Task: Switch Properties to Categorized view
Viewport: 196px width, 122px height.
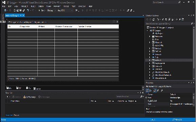Action: point(147,91)
